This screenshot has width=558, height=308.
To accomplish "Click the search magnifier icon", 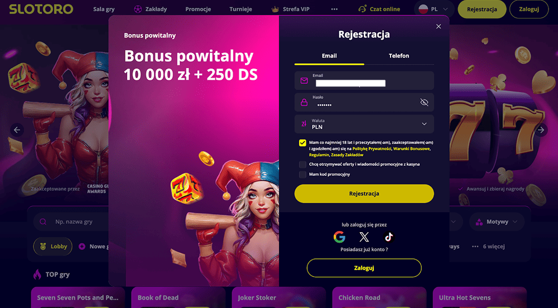I will [x=43, y=222].
